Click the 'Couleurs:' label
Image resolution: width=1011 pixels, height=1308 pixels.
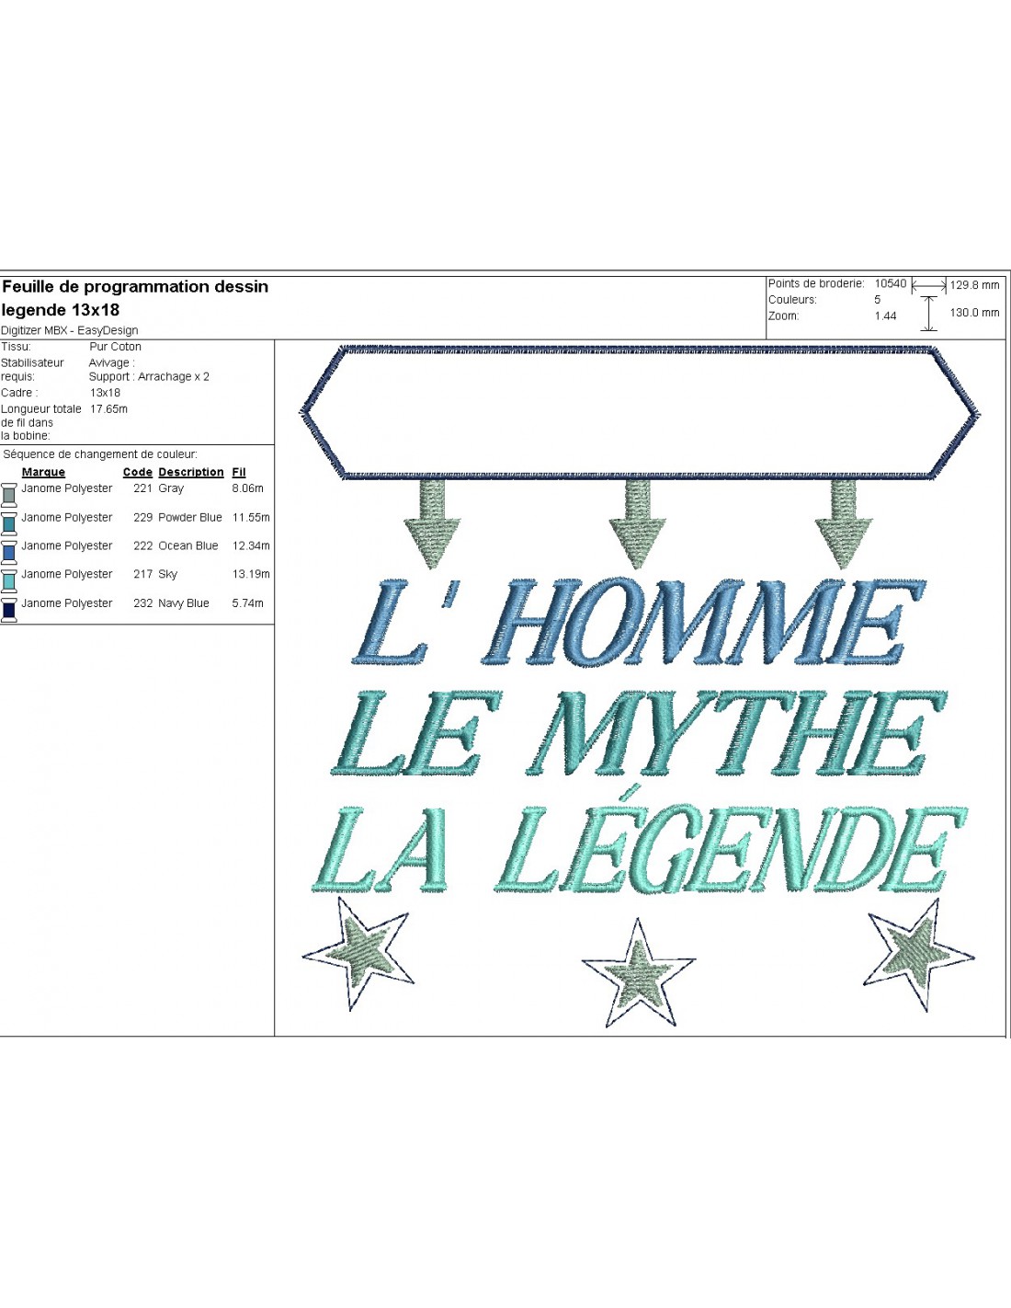coord(792,300)
